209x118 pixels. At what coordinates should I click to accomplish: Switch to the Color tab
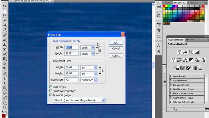click(x=168, y=3)
